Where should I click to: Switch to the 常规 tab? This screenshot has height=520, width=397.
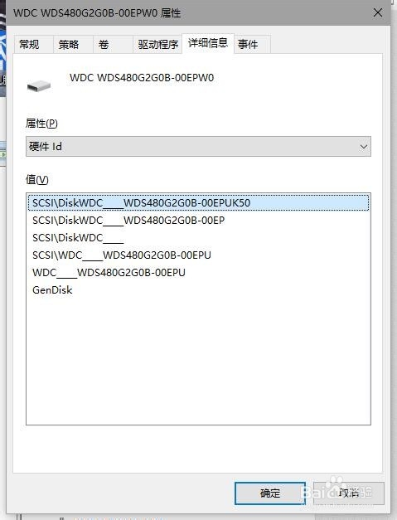point(33,44)
